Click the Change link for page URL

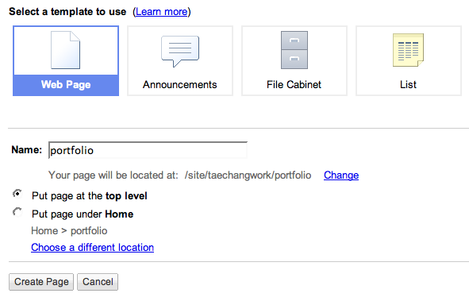341,175
